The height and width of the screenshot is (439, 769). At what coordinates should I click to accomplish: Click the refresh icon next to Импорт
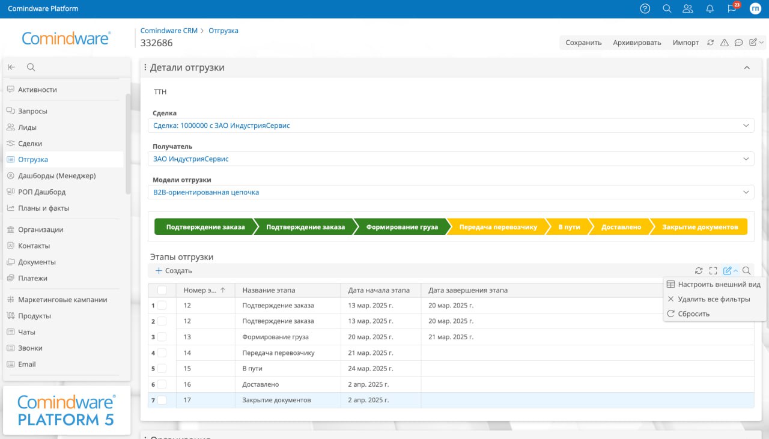711,43
